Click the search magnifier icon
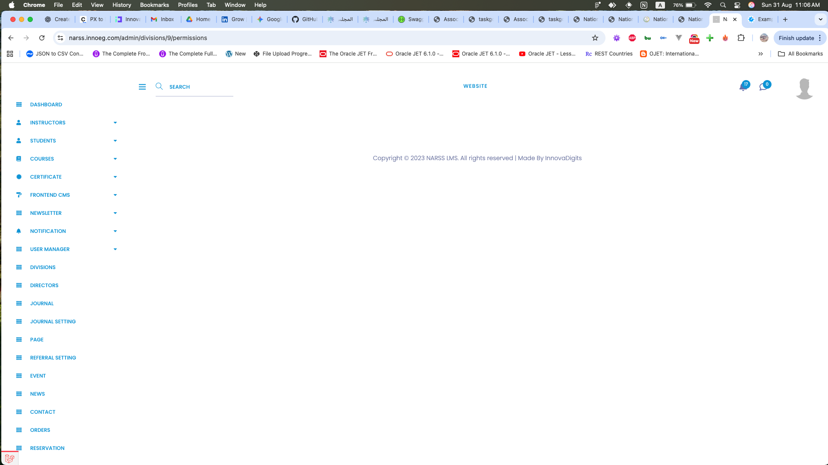Image resolution: width=828 pixels, height=465 pixels. tap(159, 87)
